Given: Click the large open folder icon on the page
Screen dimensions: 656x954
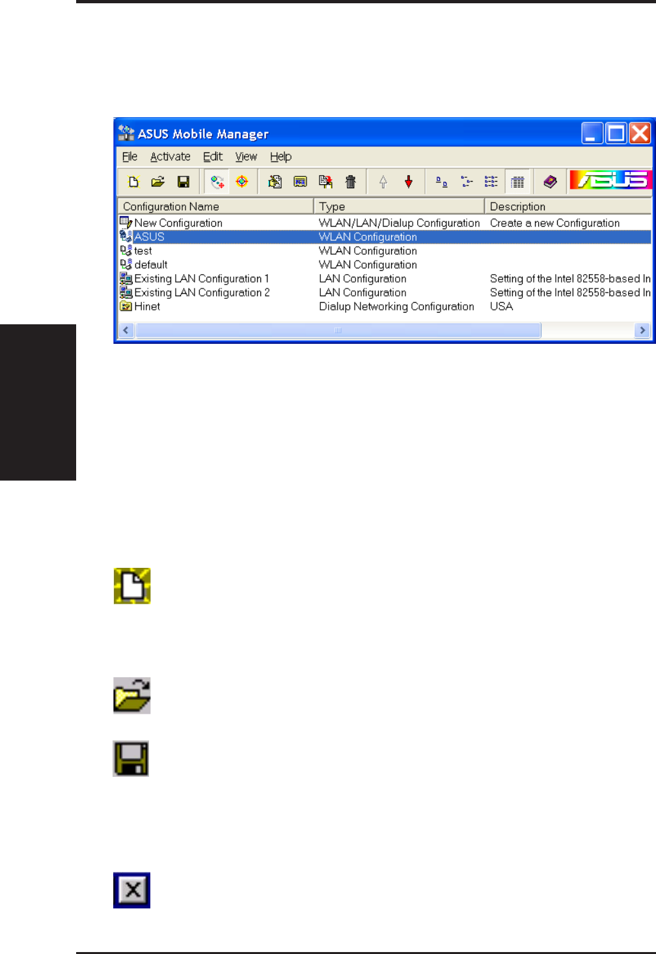Looking at the screenshot, I should 132,695.
